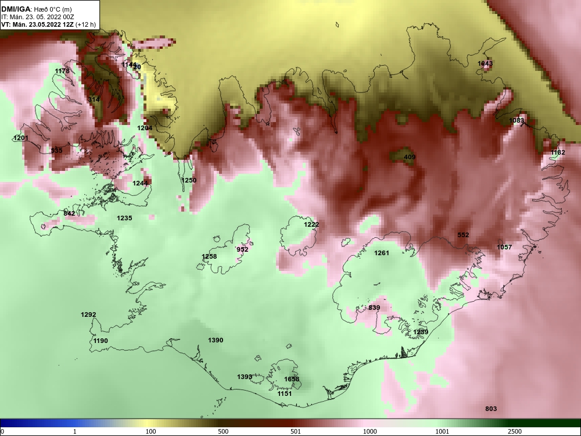Pick the 1043 label in the northeast
Screen dimensions: 581x436
pyautogui.click(x=485, y=63)
